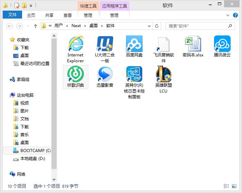242x193 pixels.
Task: Open the 图片 library folder
Action: 21,111
